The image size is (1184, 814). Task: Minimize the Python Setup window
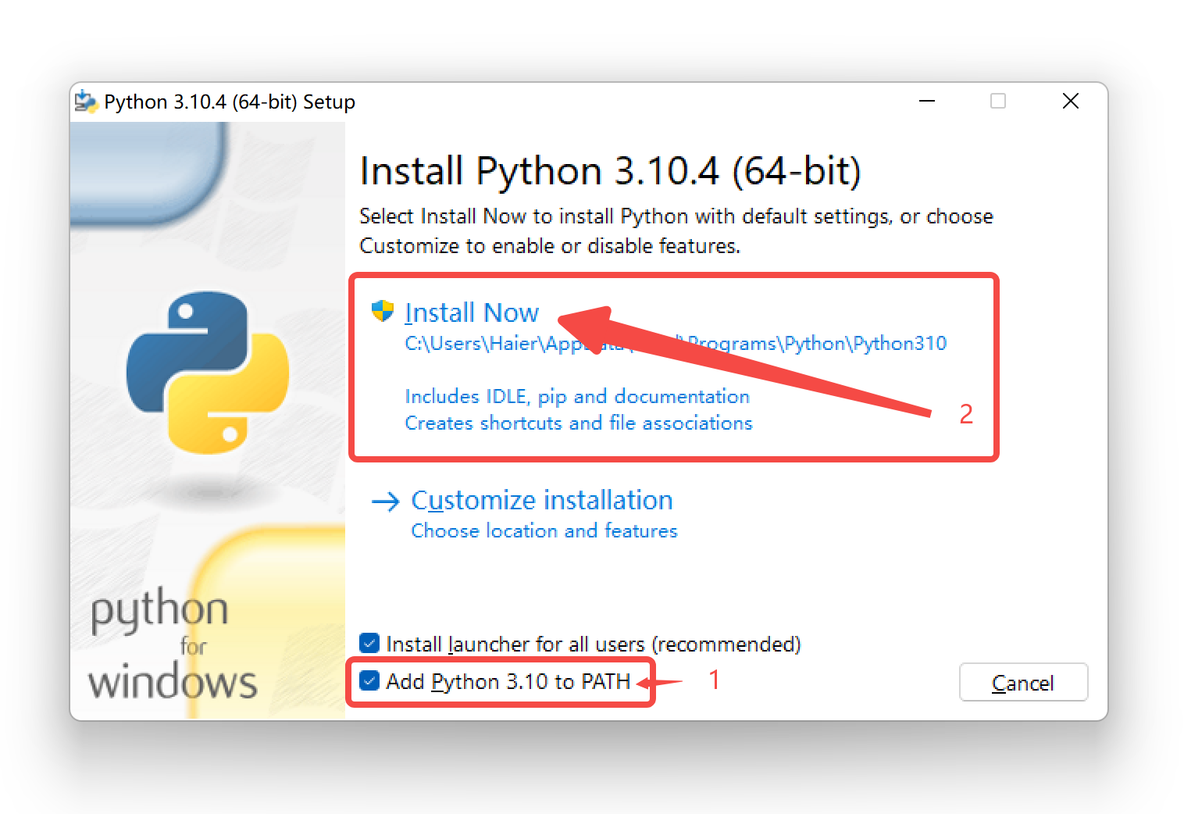click(x=927, y=102)
